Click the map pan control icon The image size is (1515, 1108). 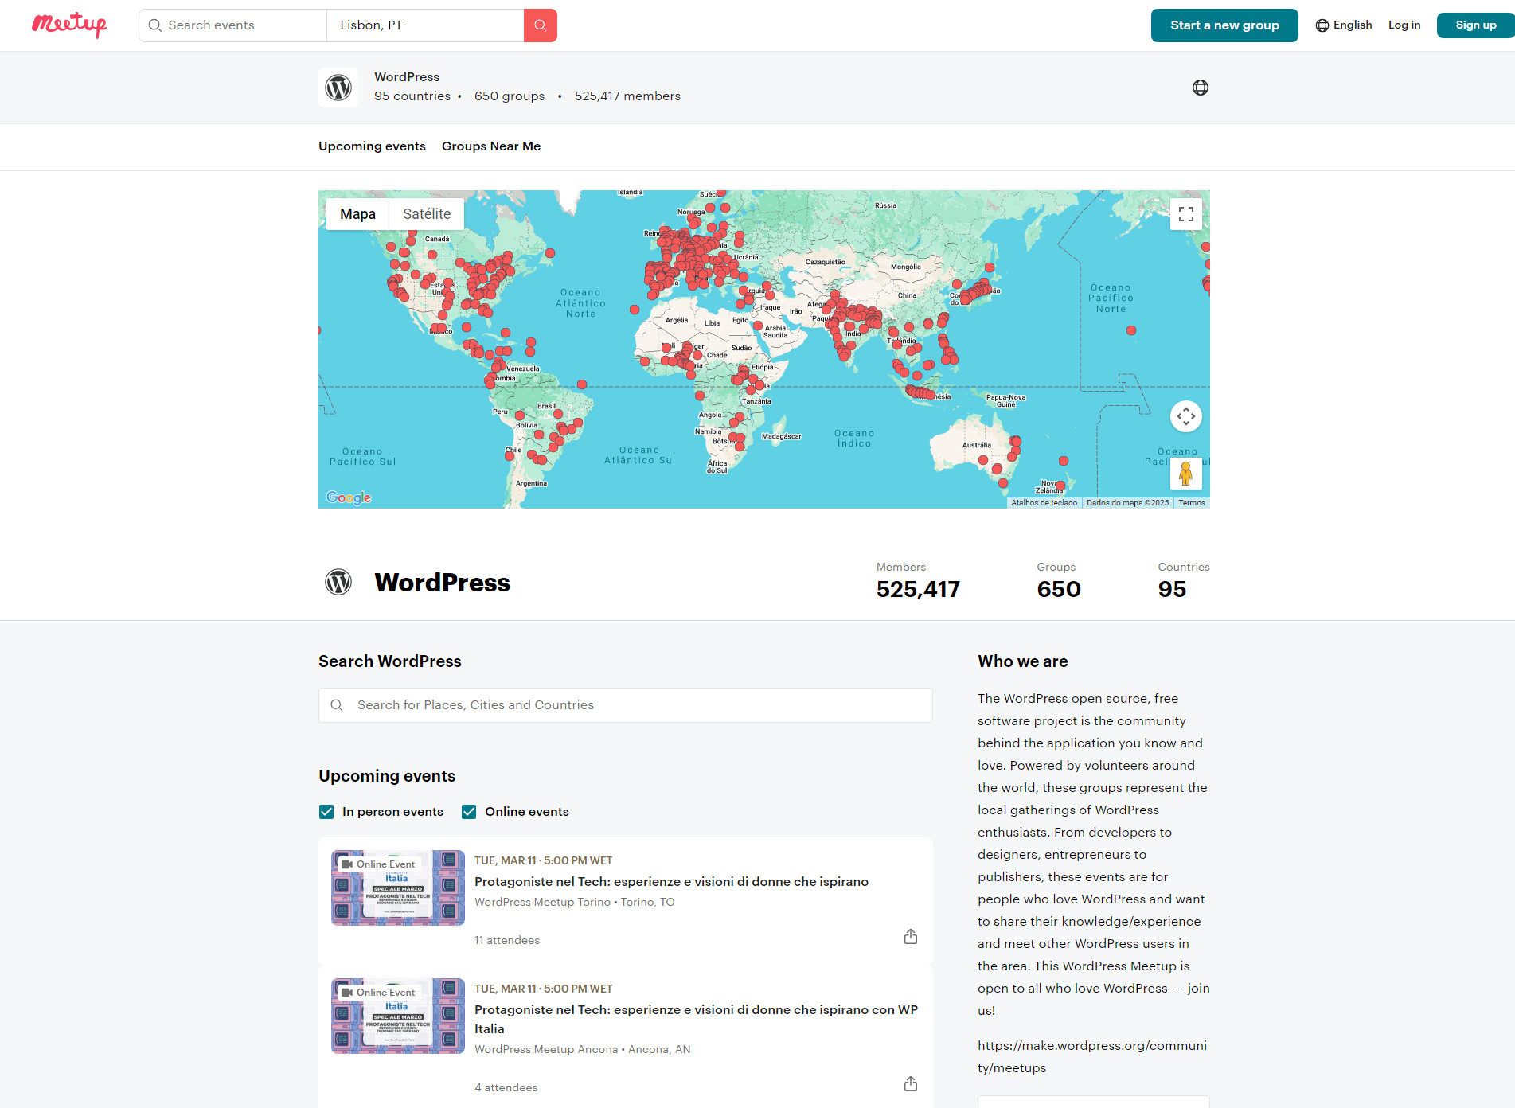(1185, 416)
